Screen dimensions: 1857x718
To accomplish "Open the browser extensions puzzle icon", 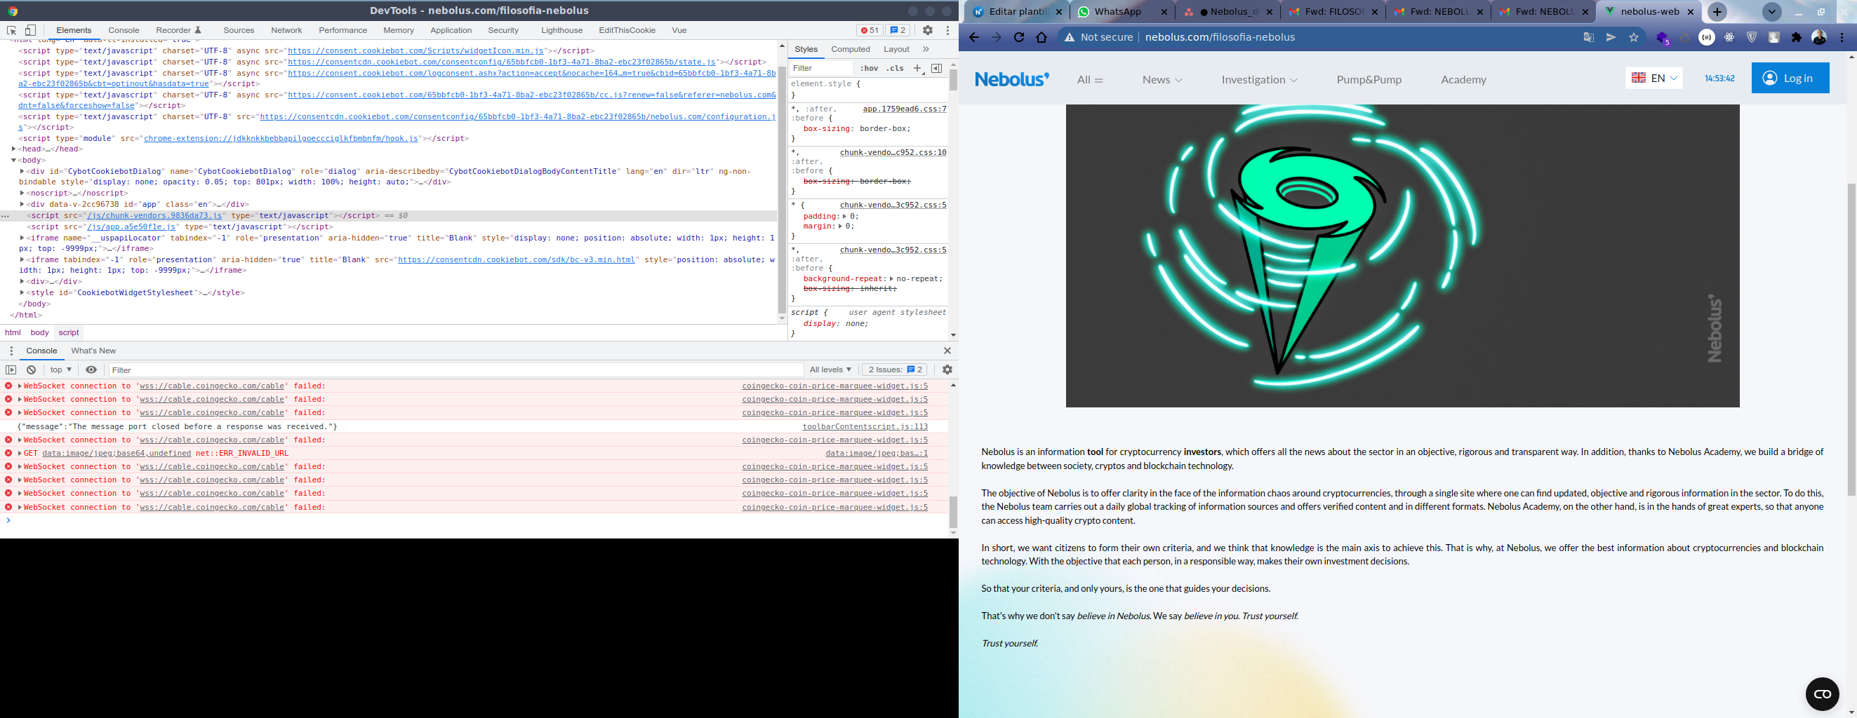I will pos(1796,37).
